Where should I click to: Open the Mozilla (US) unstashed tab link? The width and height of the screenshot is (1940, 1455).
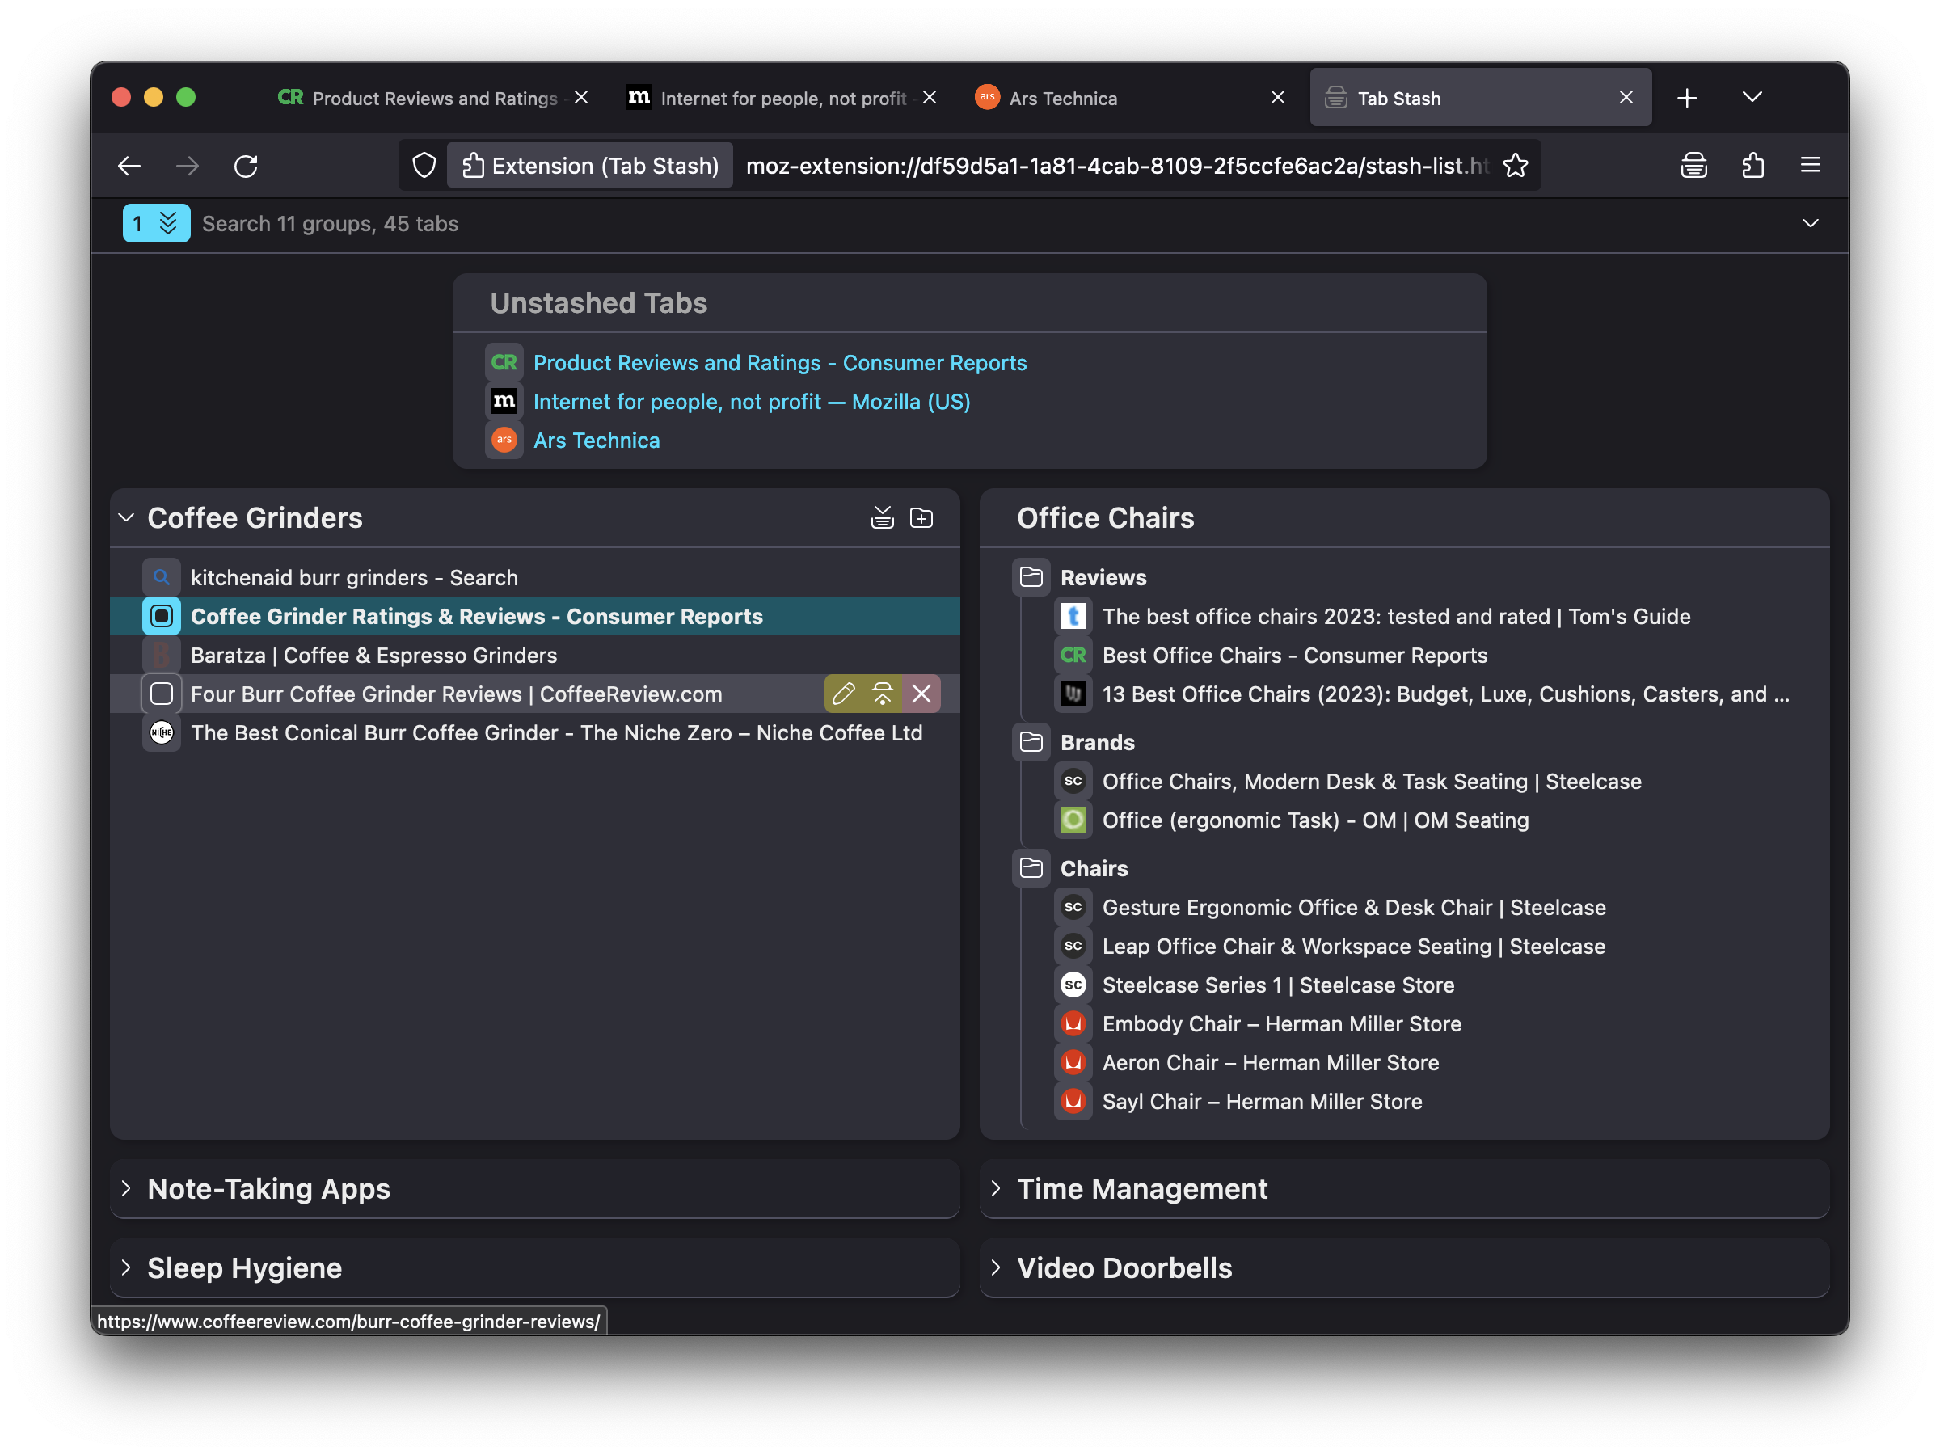click(752, 402)
